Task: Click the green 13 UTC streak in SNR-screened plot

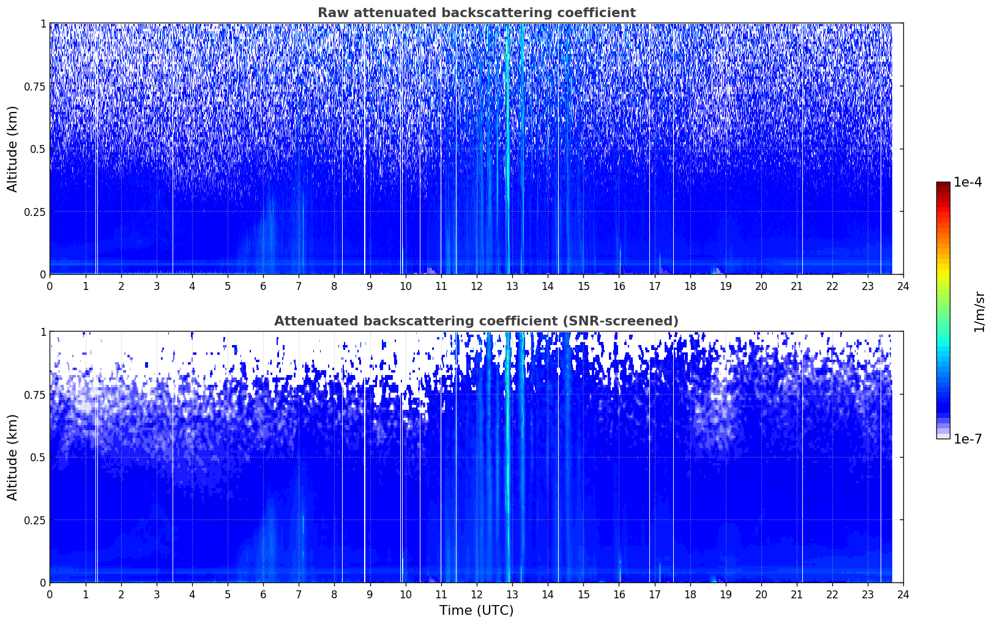Action: point(507,457)
